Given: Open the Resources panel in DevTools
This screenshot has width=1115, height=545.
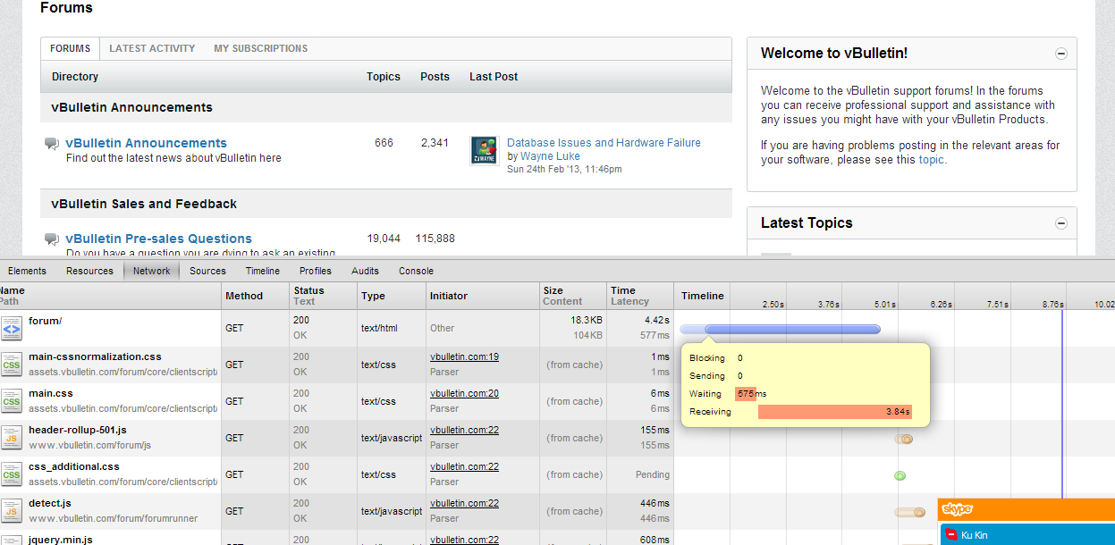Looking at the screenshot, I should pos(89,271).
